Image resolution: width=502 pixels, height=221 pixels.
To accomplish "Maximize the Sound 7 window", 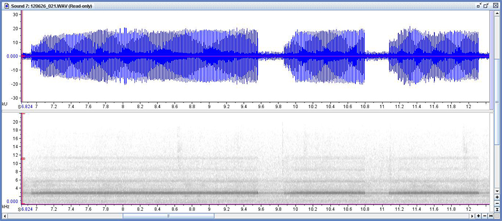I will (486, 6).
